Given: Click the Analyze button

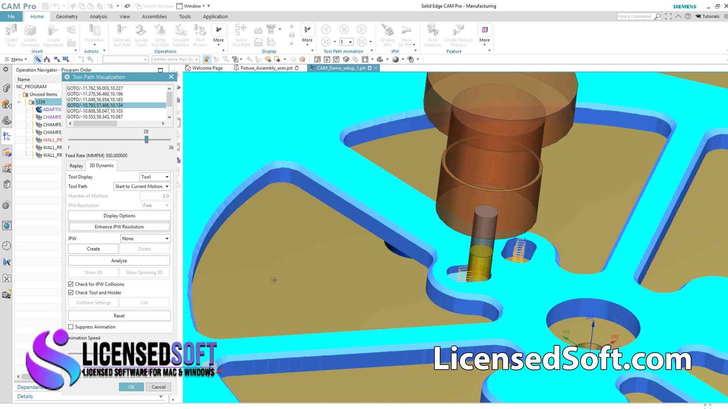Looking at the screenshot, I should [x=119, y=261].
